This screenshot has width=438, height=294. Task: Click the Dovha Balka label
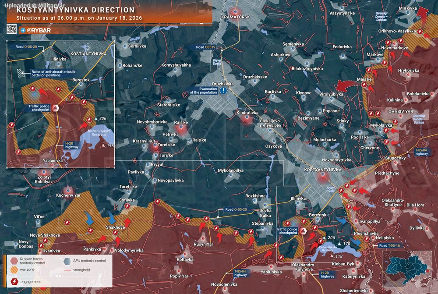(265, 213)
